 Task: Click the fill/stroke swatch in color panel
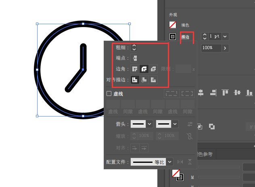pyautogui.click(x=178, y=175)
